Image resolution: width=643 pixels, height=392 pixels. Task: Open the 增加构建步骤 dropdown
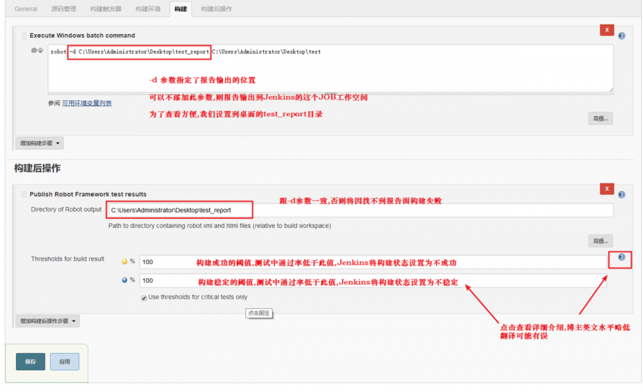[39, 143]
